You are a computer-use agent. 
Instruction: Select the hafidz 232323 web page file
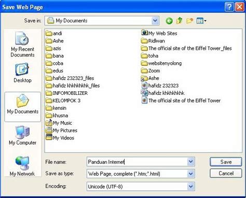(160, 86)
